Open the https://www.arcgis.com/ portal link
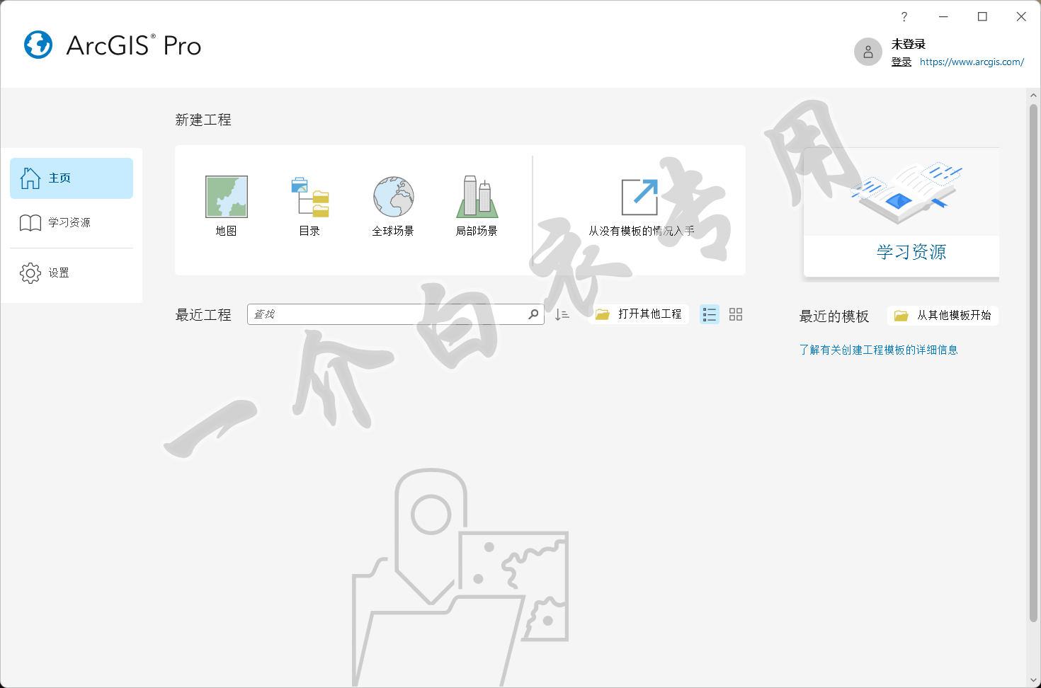Screen dimensions: 1041x688 (972, 62)
